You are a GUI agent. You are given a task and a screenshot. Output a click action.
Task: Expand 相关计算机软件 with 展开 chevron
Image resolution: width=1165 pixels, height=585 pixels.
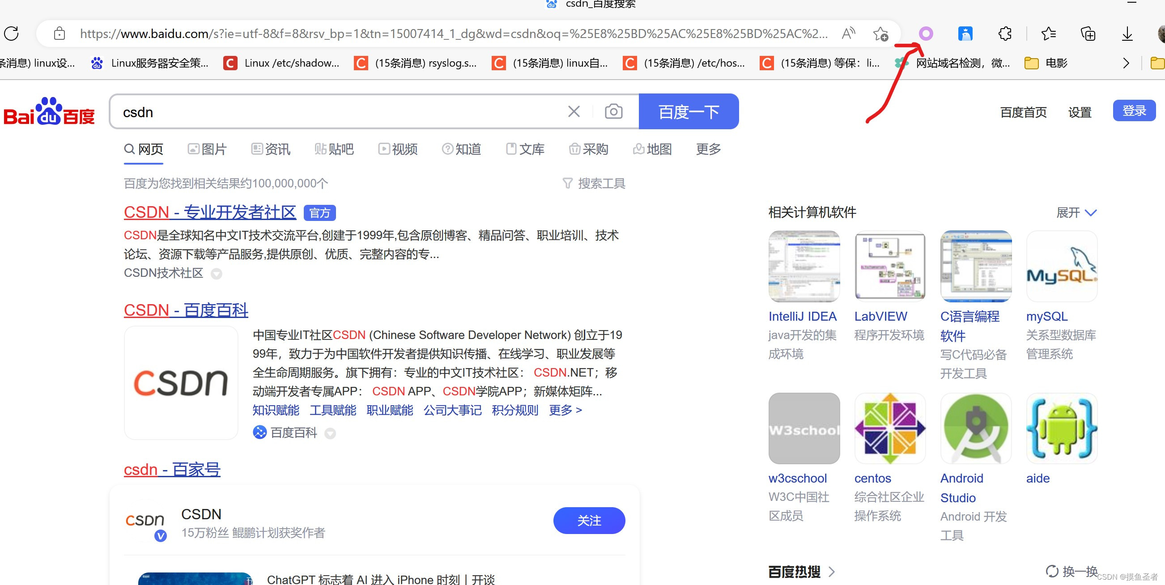pyautogui.click(x=1091, y=212)
